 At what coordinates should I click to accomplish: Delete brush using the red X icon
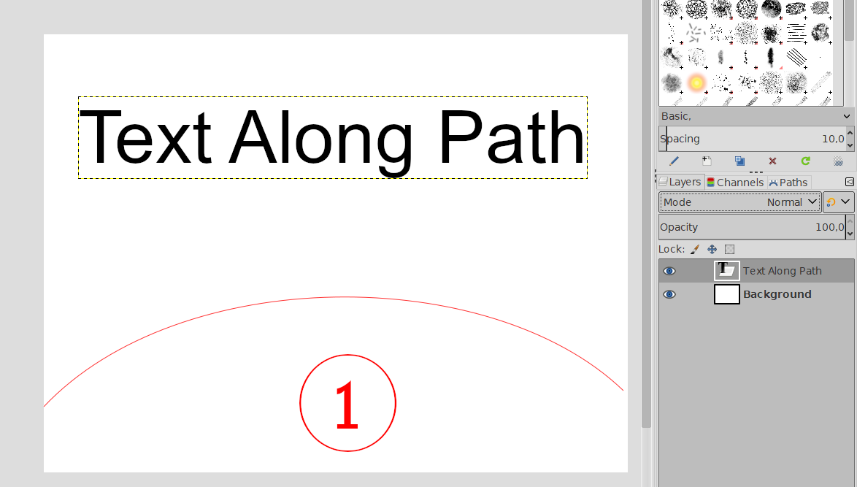pyautogui.click(x=772, y=161)
